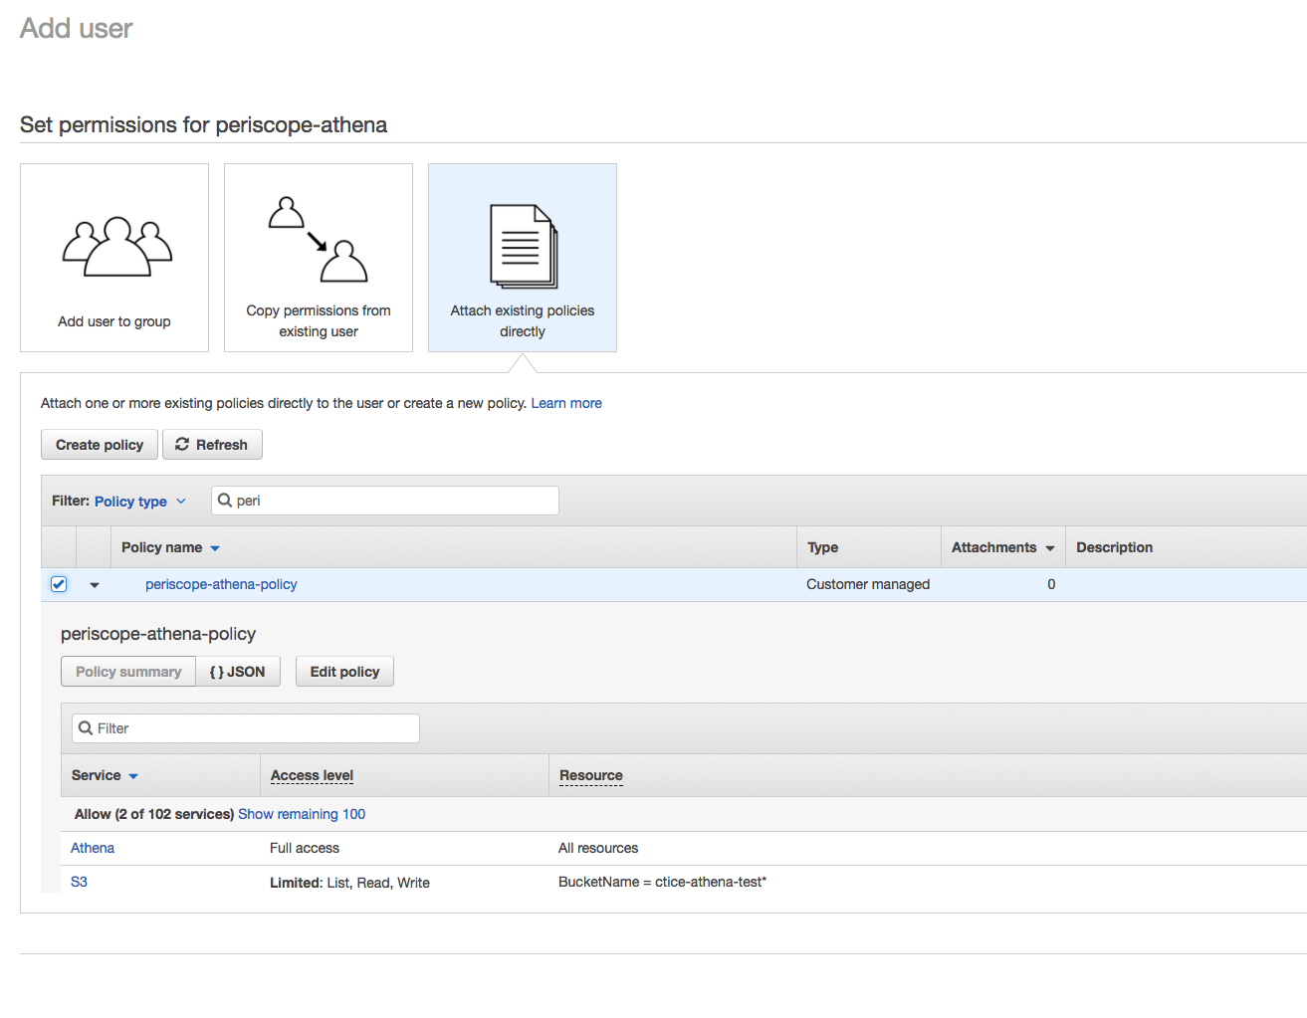The height and width of the screenshot is (1018, 1307).
Task: Focus the services Filter input field
Action: [246, 728]
